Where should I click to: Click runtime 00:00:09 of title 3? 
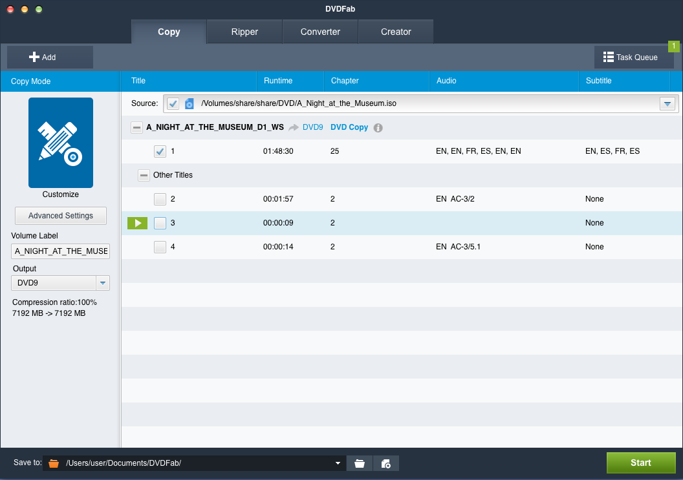pyautogui.click(x=278, y=224)
